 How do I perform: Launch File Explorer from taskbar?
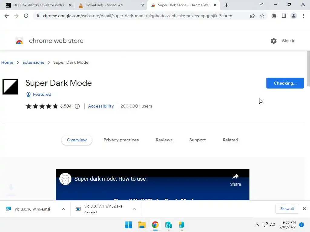coord(142,225)
